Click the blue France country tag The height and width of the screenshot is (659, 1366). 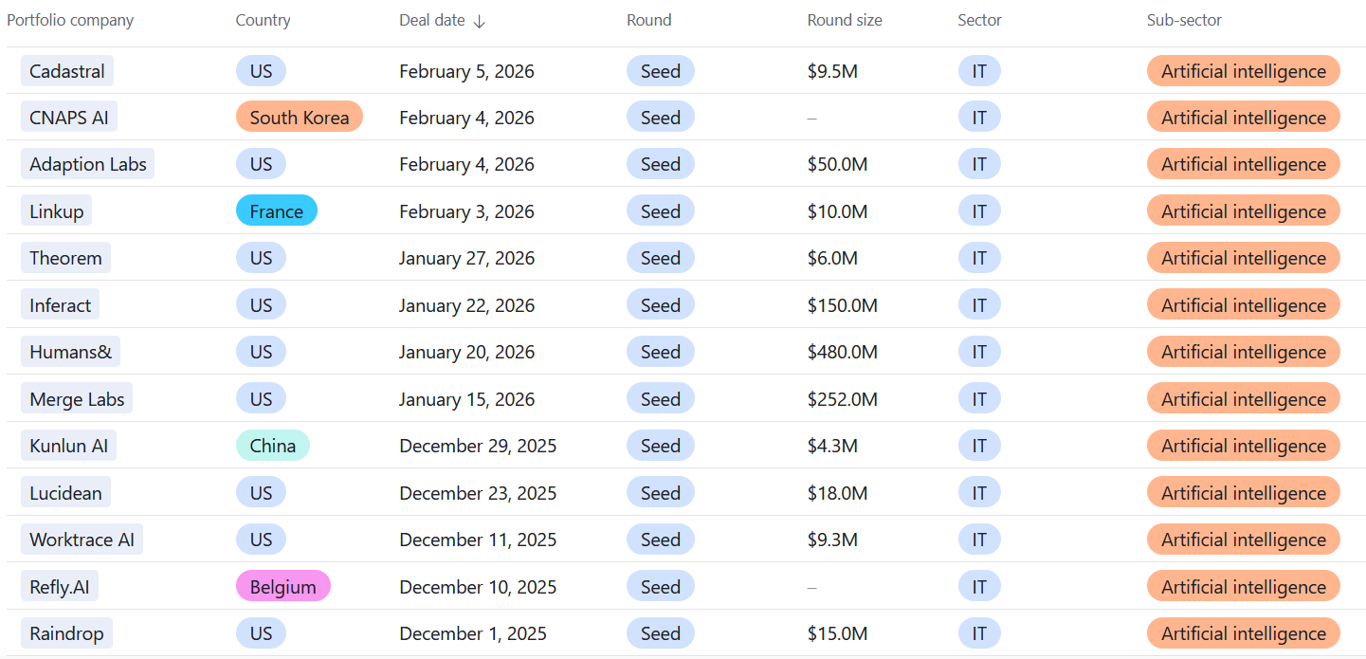pos(277,211)
